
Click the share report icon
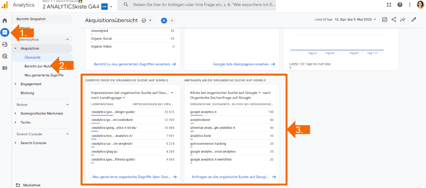(x=394, y=20)
